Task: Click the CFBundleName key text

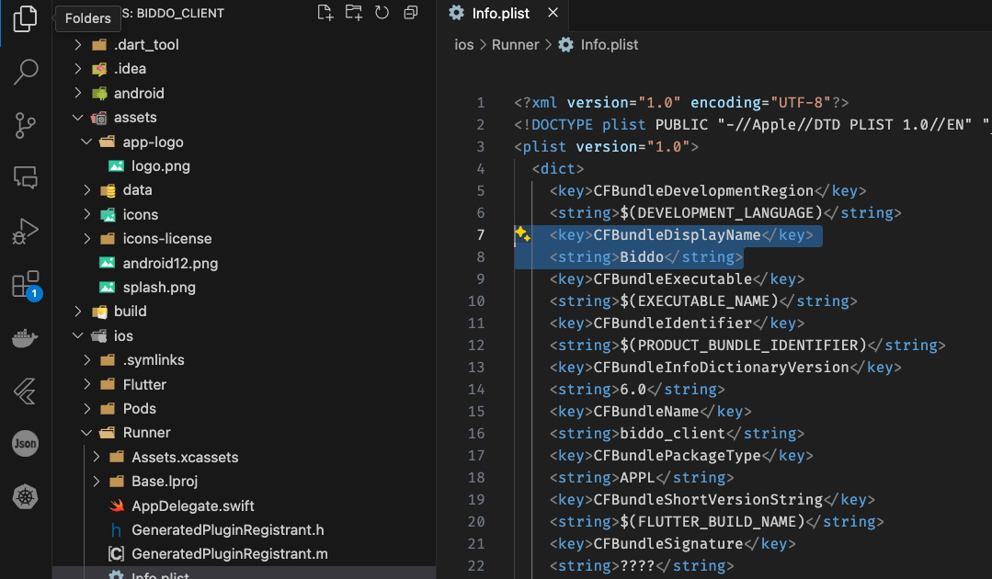Action: pyautogui.click(x=646, y=411)
